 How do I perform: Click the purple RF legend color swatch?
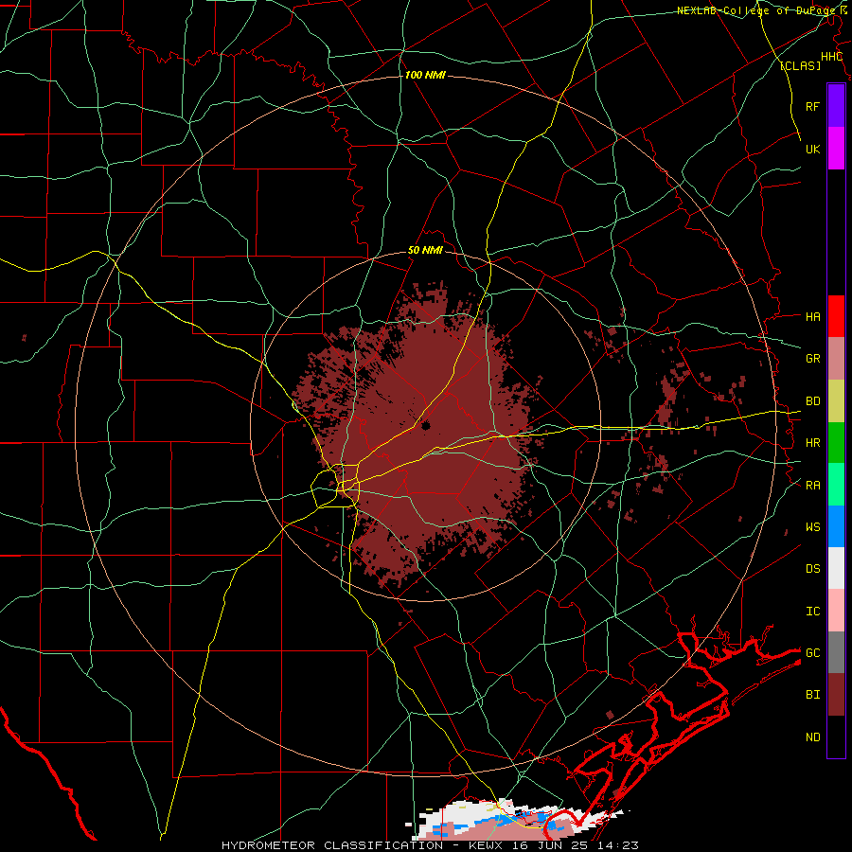tap(836, 106)
